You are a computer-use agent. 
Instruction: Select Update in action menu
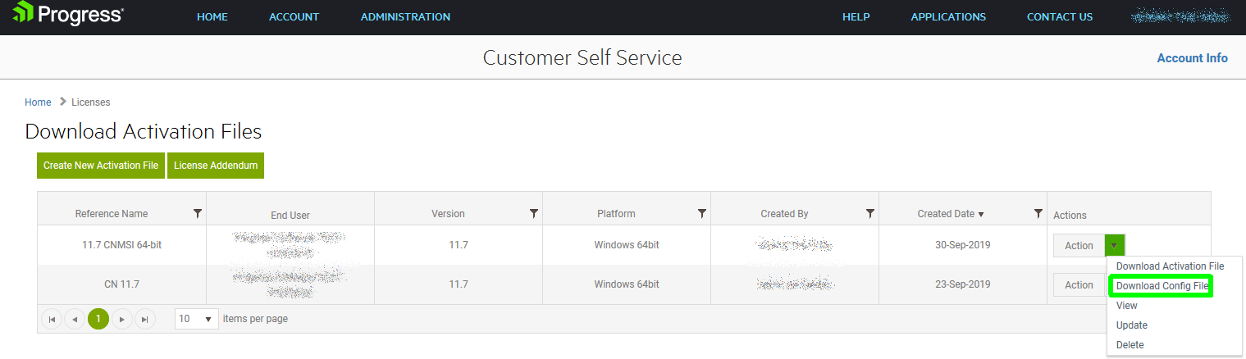coord(1132,325)
